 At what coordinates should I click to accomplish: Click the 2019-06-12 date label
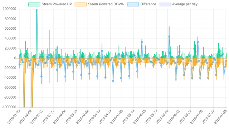pyautogui.click(x=174, y=117)
